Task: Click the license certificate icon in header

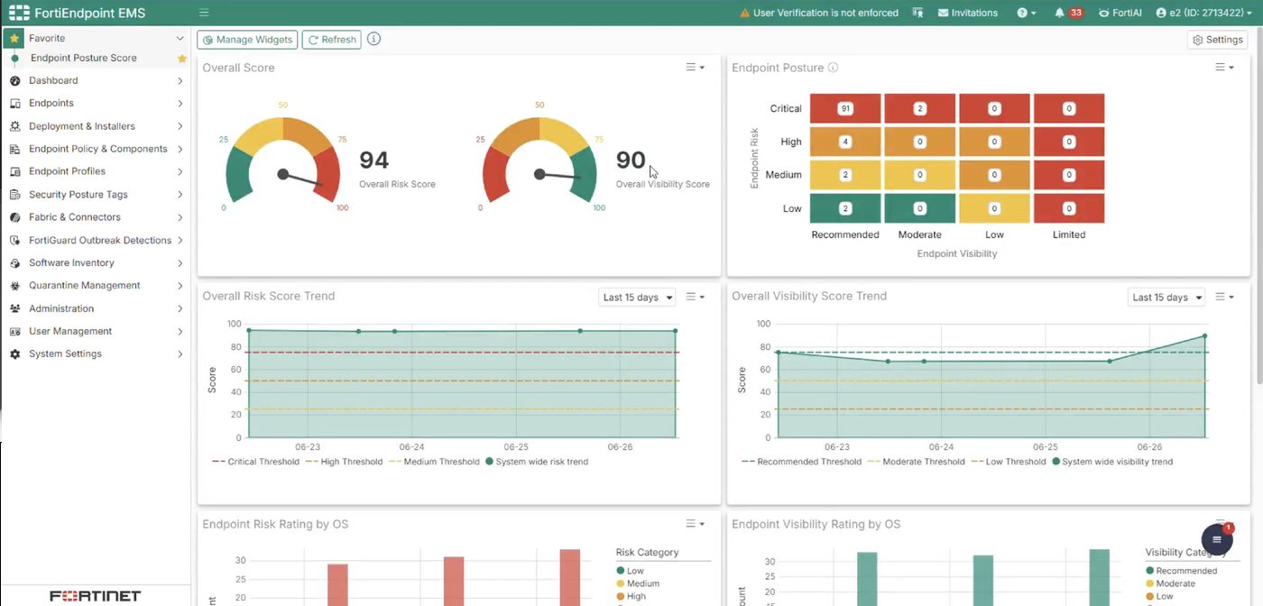Action: (917, 13)
